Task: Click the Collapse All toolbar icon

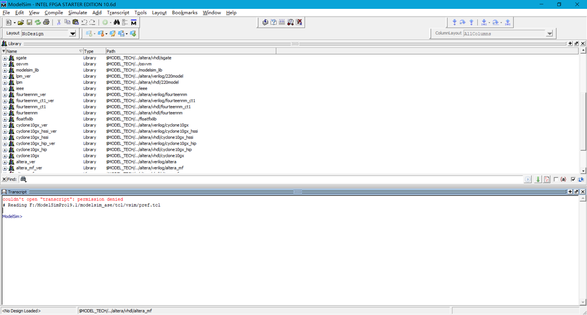Action: pos(125,22)
